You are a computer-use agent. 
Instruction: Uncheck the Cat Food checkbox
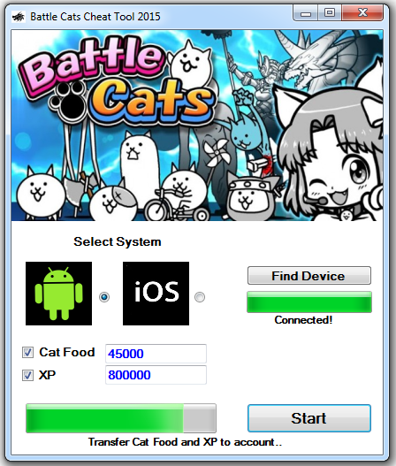[x=27, y=353]
